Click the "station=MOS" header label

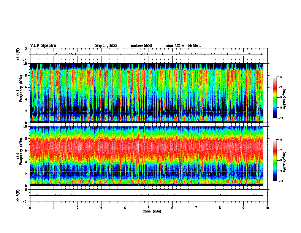coord(141,46)
